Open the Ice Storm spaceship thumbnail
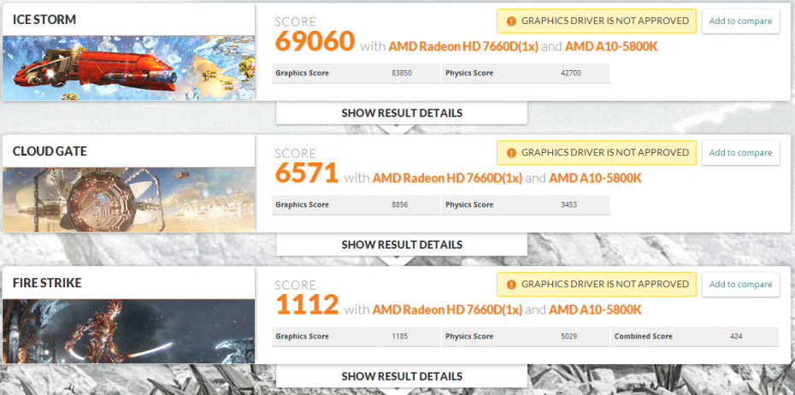 point(128,68)
